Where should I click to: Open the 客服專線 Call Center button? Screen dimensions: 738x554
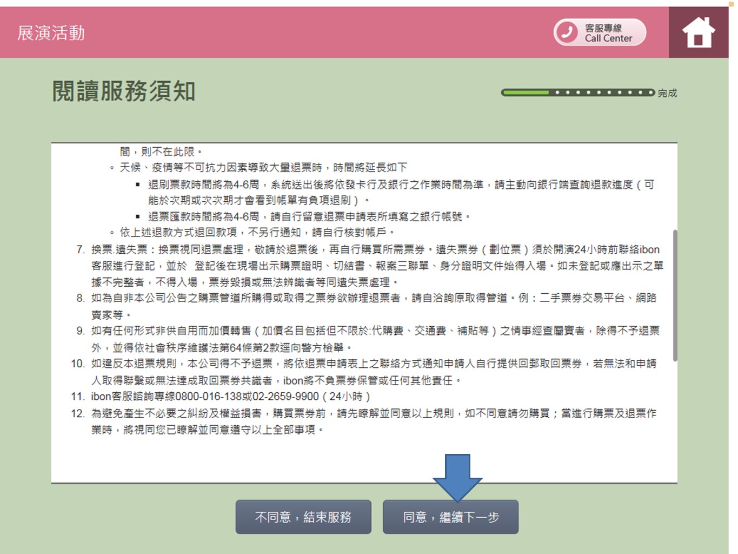[x=600, y=32]
